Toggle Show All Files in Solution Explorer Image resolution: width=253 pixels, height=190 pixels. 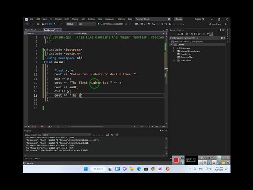[x=199, y=34]
